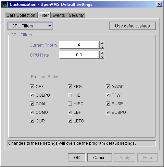Increase Current Priority with up arrow
The width and height of the screenshot is (164, 167).
click(102, 43)
